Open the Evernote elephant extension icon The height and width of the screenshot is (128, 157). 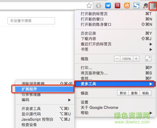[146, 6]
